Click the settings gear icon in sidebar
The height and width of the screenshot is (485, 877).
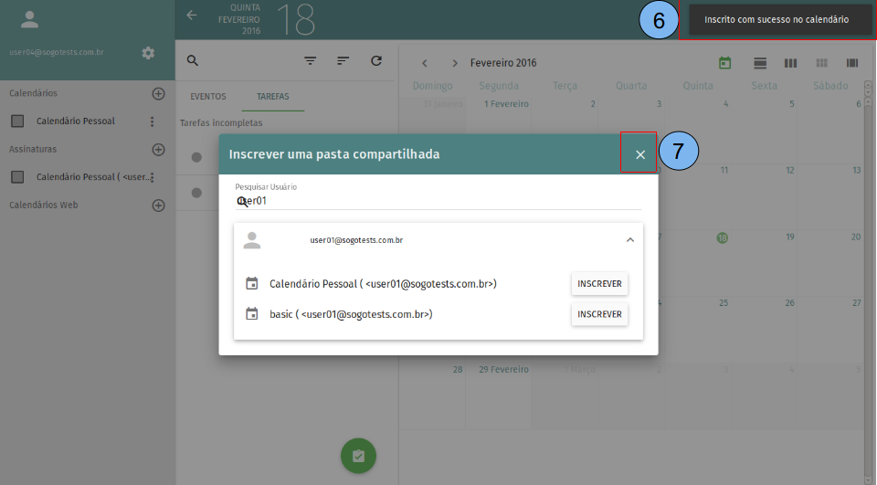coord(148,53)
